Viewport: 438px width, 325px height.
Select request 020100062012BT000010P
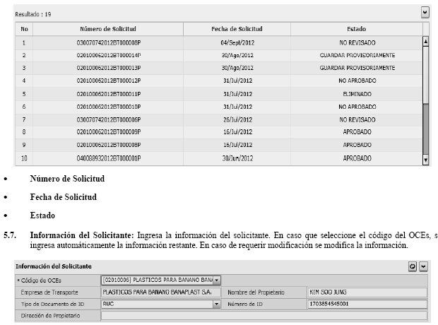coord(109,107)
